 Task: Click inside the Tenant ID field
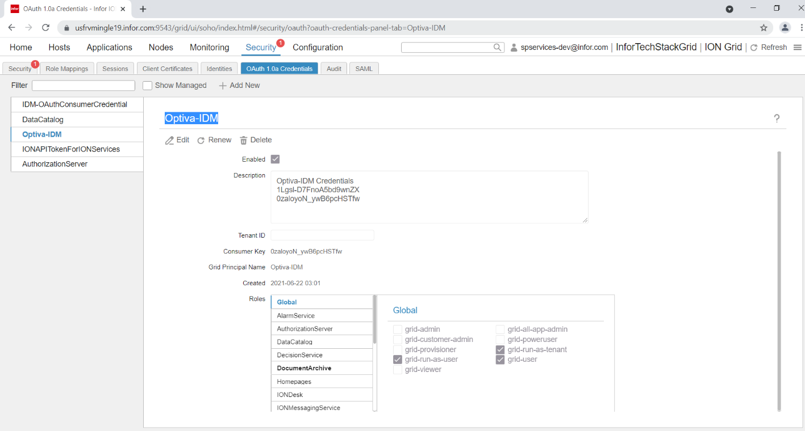coord(322,235)
